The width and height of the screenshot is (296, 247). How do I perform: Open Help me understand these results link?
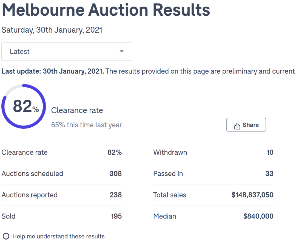[59, 236]
